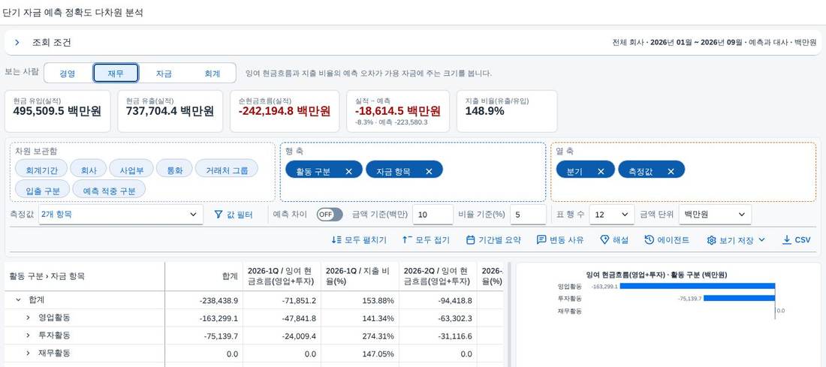Viewport: 826px width, 367px height.
Task: Edit the 금액 기준(백만) input field
Action: click(x=432, y=215)
